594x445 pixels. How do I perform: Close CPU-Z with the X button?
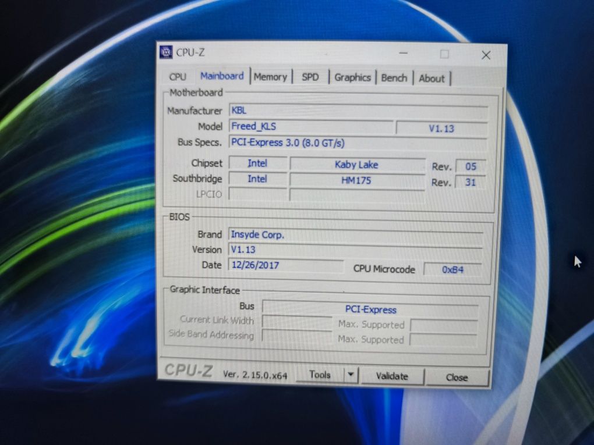coord(486,55)
